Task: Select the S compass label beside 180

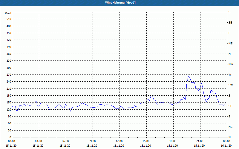Action: click(x=229, y=96)
